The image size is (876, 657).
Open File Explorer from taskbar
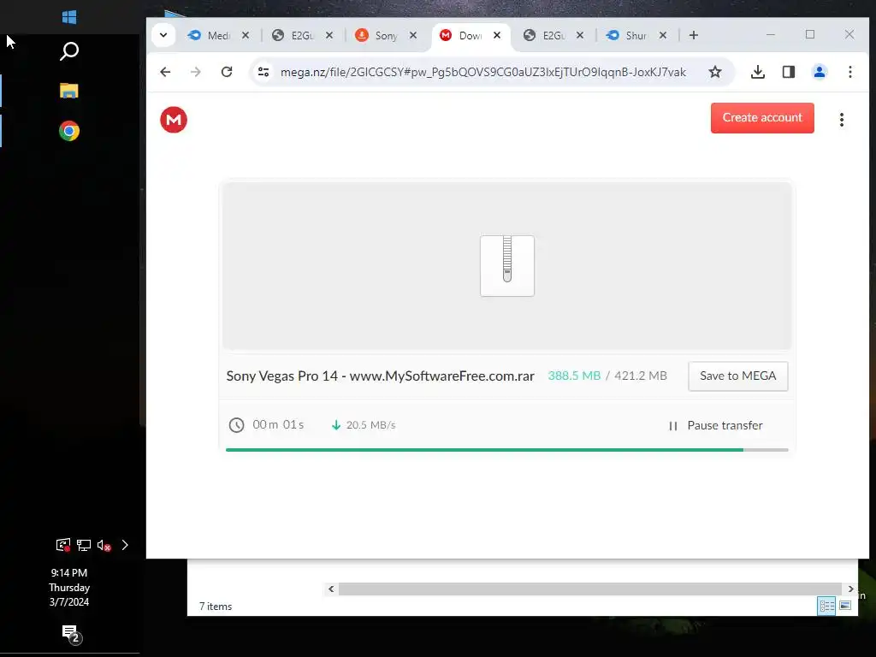(x=69, y=91)
